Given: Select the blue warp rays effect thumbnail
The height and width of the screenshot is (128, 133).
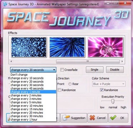Looking at the screenshot, I should point(67,47).
